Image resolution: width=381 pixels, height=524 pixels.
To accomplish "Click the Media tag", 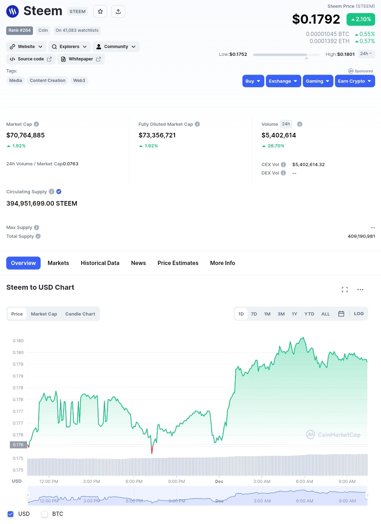I will [x=16, y=81].
